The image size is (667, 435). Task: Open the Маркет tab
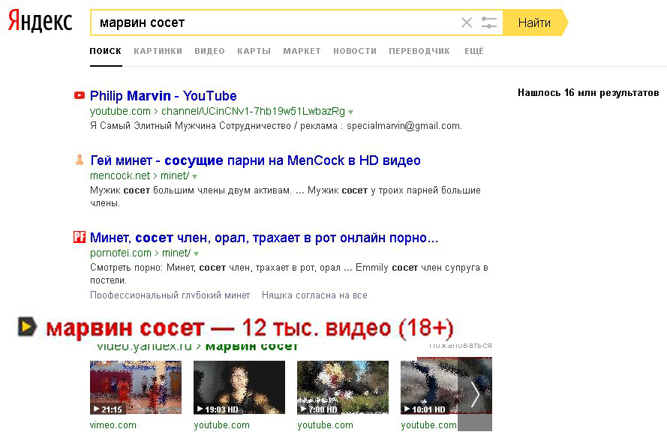(302, 51)
